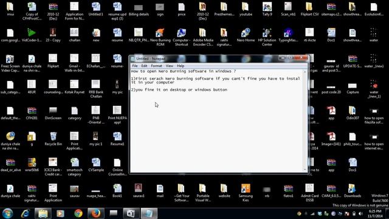
Task: Select Nero Home desktop icon
Action: click(x=246, y=35)
